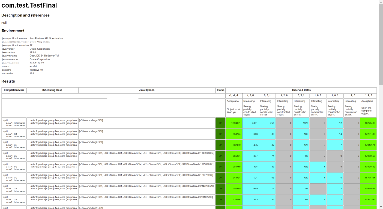The width and height of the screenshot is (383, 209).
Task: Click the first row's green OK status cell
Action: tap(220, 123)
